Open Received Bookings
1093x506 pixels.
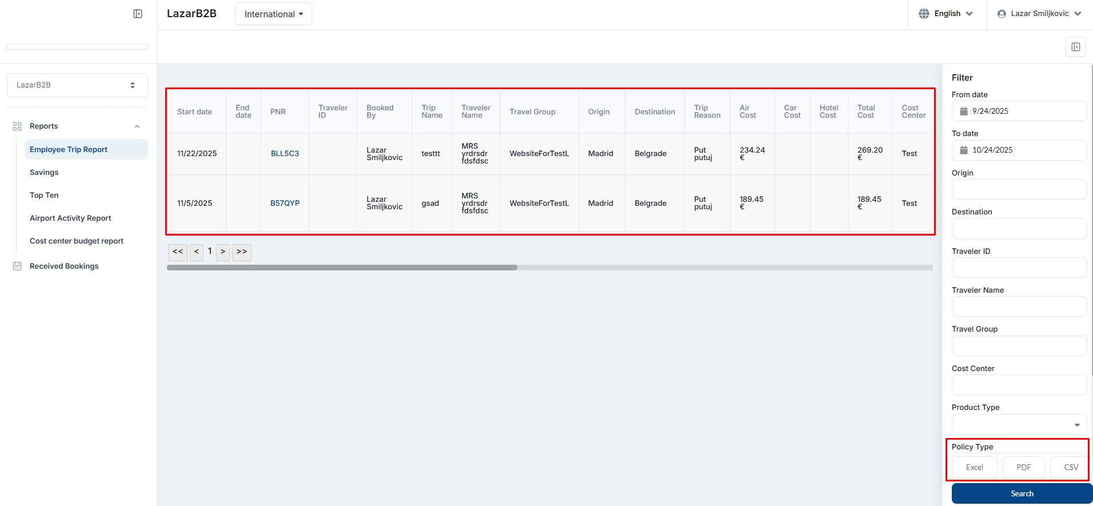click(x=64, y=266)
